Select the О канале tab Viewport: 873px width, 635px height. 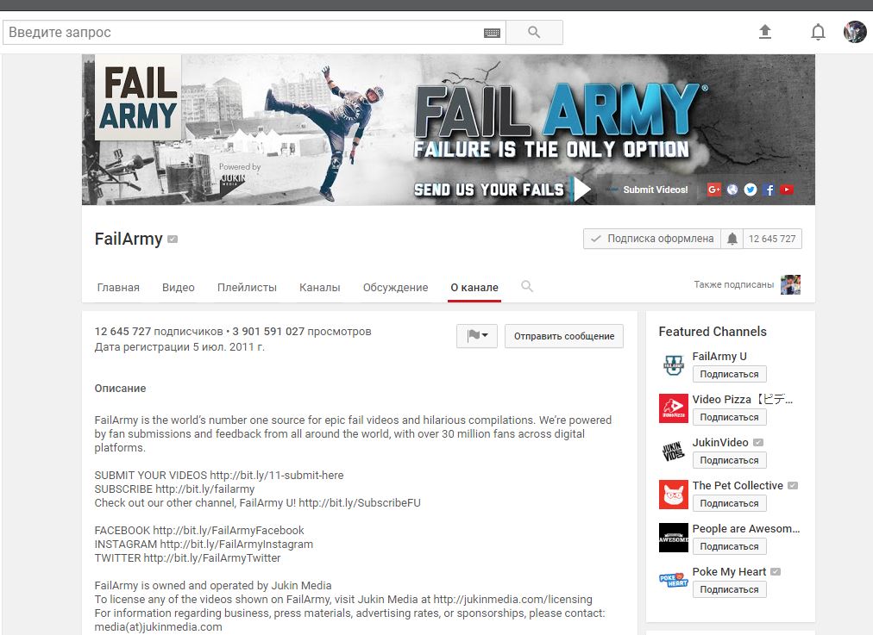(x=474, y=288)
